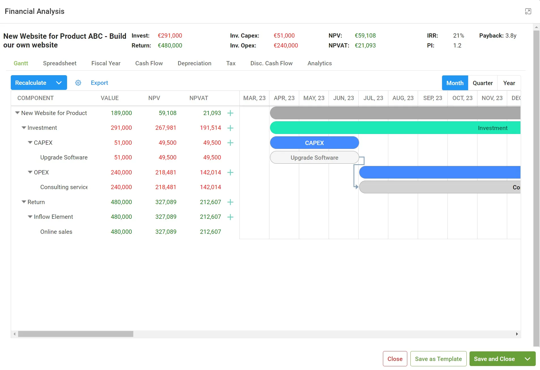This screenshot has height=370, width=540.
Task: Click the plus icon in the CAPEX row
Action: pyautogui.click(x=230, y=143)
